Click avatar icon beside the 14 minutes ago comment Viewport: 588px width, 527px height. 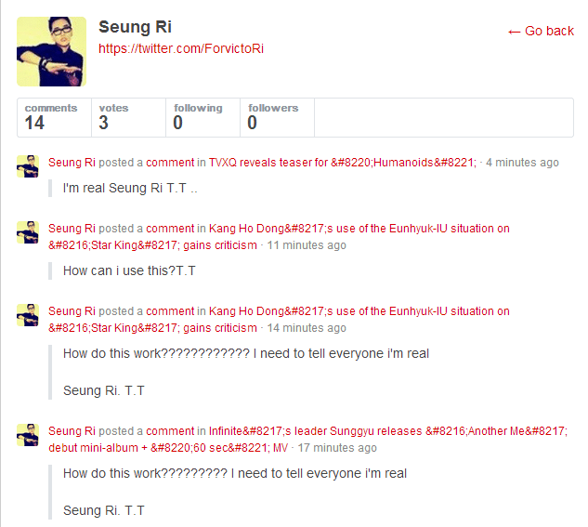click(x=28, y=315)
